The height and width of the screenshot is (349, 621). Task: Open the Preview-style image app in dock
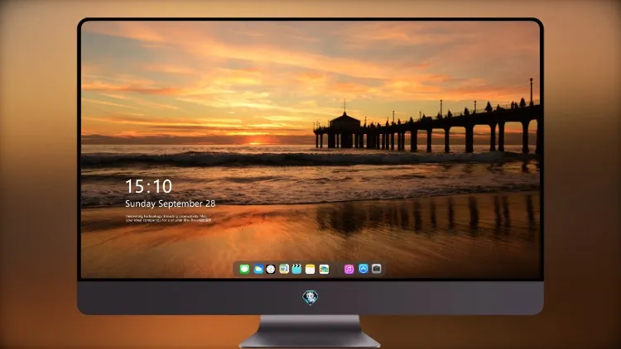click(x=283, y=269)
